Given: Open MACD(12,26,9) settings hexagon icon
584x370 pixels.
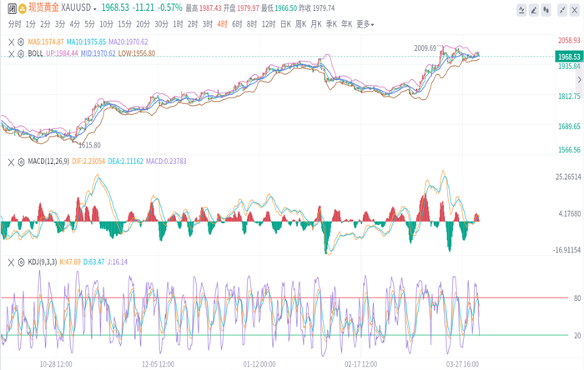Looking at the screenshot, I should (x=21, y=162).
